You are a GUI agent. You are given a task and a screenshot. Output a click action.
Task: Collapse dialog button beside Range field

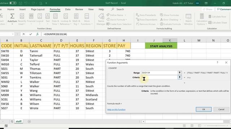click(x=180, y=72)
